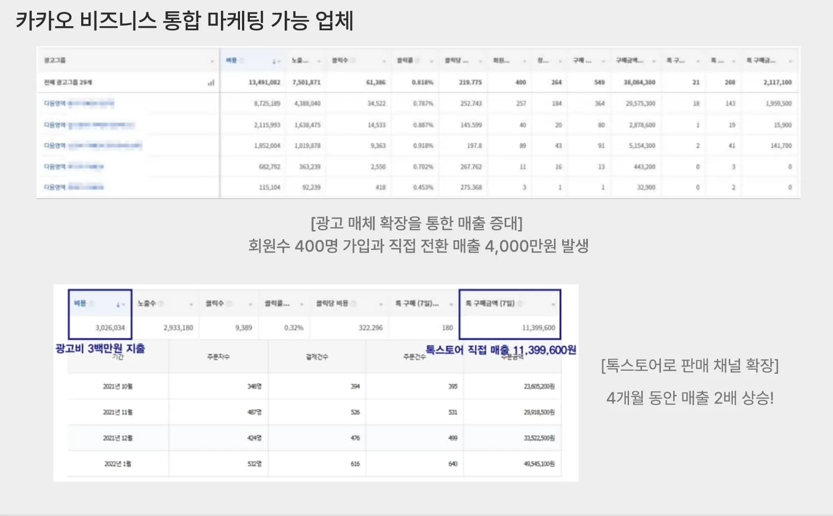This screenshot has height=516, width=833.
Task: Click the 2,933,180 impressions value
Action: point(178,328)
